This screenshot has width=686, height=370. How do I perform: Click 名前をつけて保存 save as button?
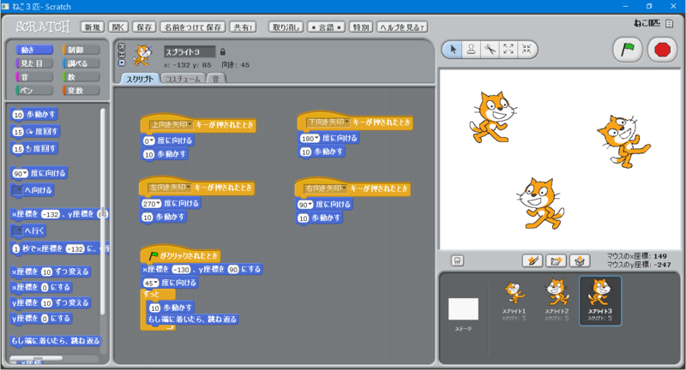(x=193, y=27)
